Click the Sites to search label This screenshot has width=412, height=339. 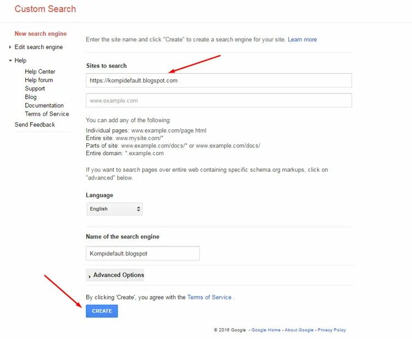tap(107, 66)
